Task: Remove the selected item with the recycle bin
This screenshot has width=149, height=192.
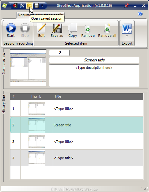Action: tap(88, 30)
